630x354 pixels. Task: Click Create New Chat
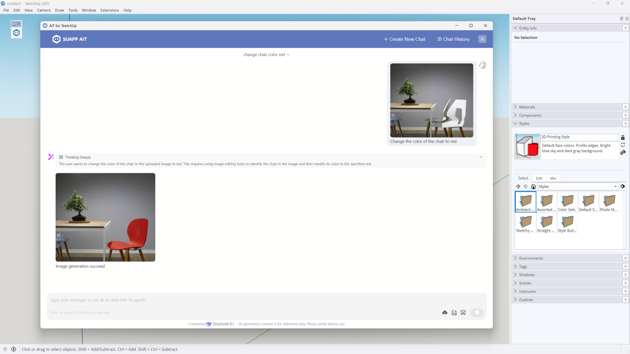click(404, 39)
